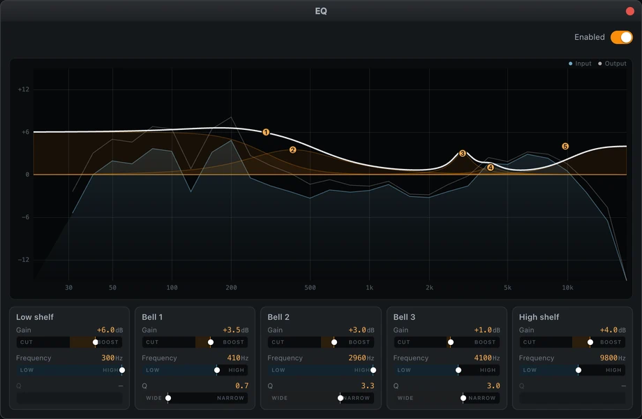The image size is (642, 419).
Task: Click Low shelf frequency value 300 Hz
Action: click(x=112, y=358)
